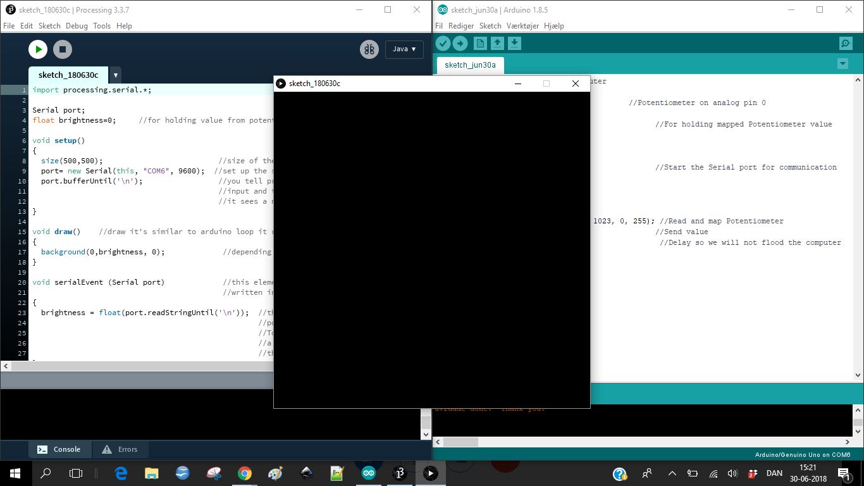Image resolution: width=864 pixels, height=486 pixels.
Task: Open the network Wi-Fi tray icon
Action: tap(713, 473)
